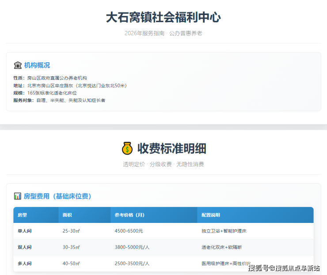Click the 机构概况 section heading
This screenshot has width=327, height=275.
(37, 65)
